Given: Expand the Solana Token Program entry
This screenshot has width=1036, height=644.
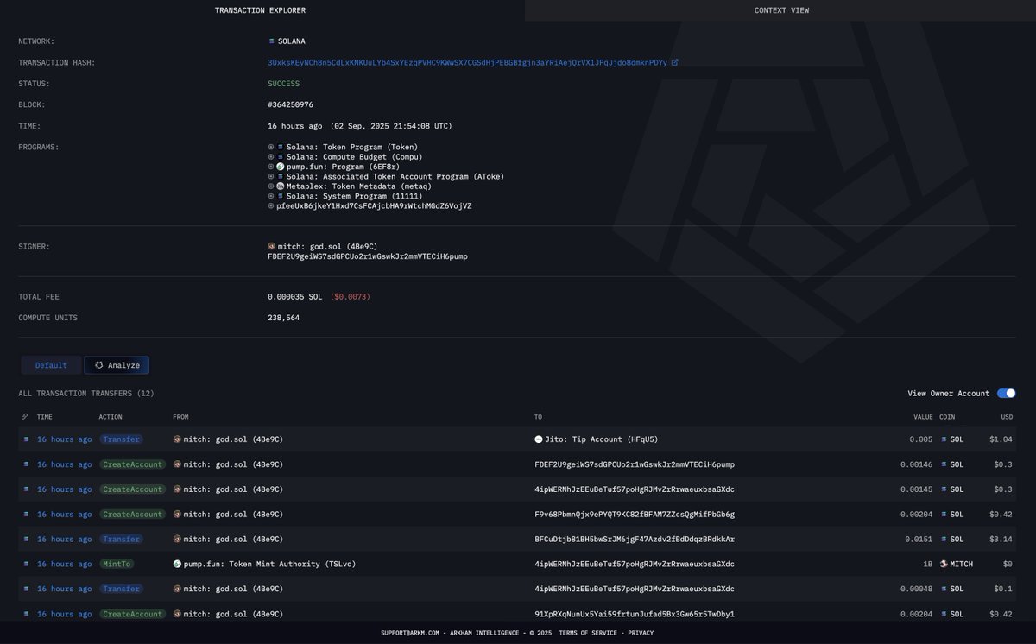Looking at the screenshot, I should [x=271, y=148].
